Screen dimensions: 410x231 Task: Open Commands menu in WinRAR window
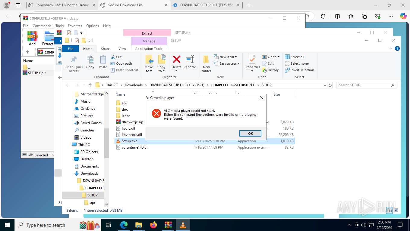tap(42, 26)
